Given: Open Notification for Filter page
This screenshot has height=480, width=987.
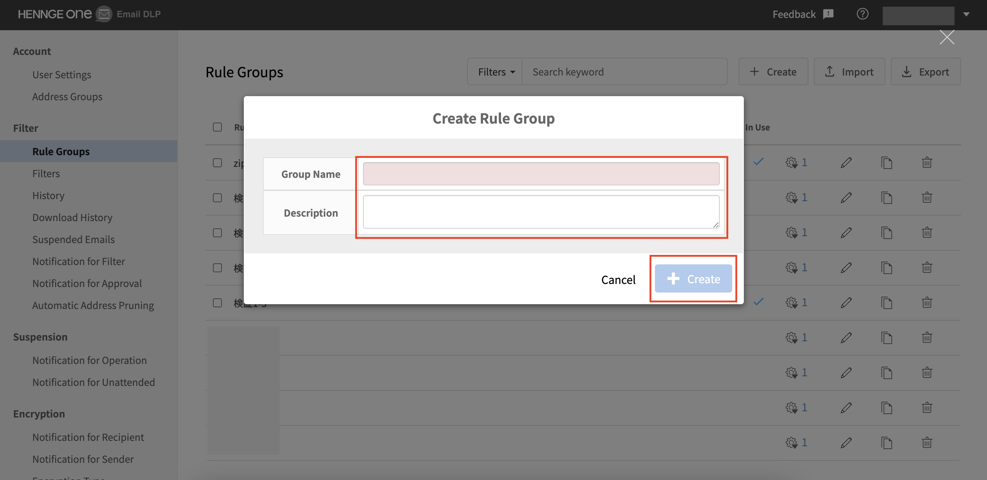Looking at the screenshot, I should click(x=79, y=261).
